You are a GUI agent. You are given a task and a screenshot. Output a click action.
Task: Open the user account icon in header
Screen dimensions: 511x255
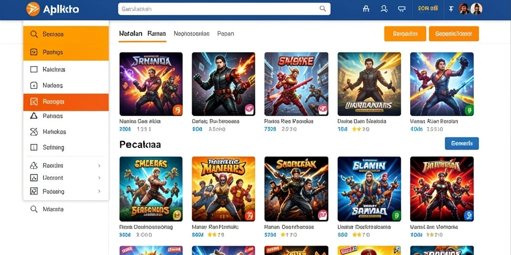[x=384, y=9]
